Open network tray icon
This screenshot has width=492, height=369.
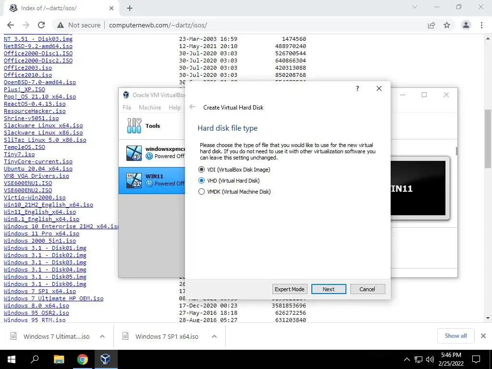pos(418,359)
